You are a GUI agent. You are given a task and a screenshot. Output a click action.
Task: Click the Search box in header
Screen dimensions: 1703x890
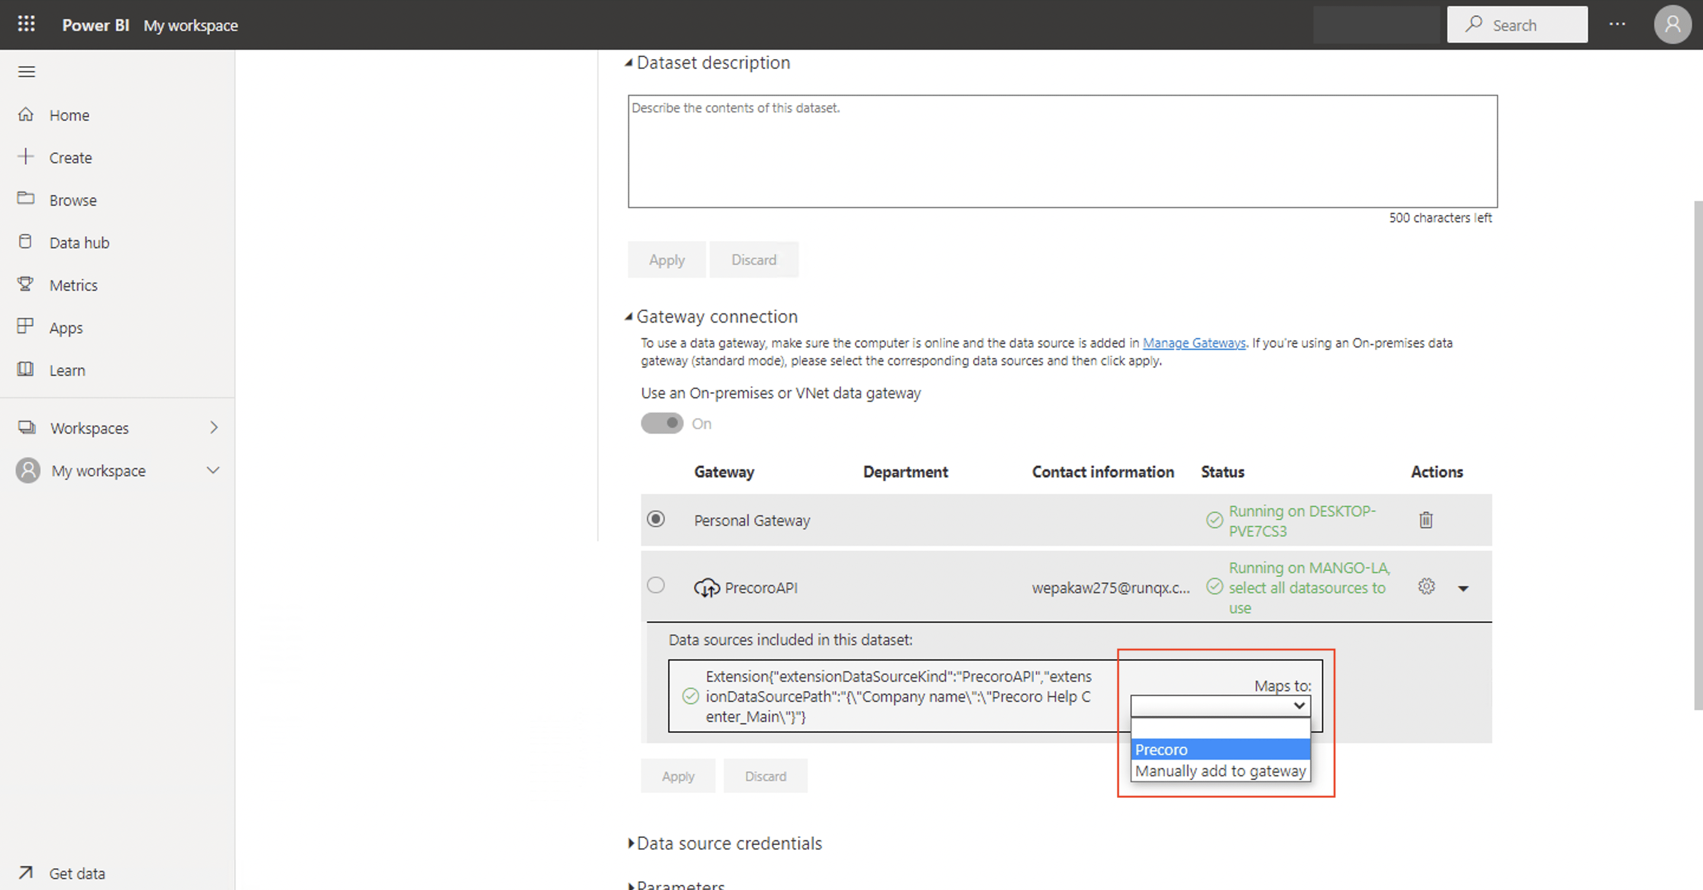click(1517, 25)
